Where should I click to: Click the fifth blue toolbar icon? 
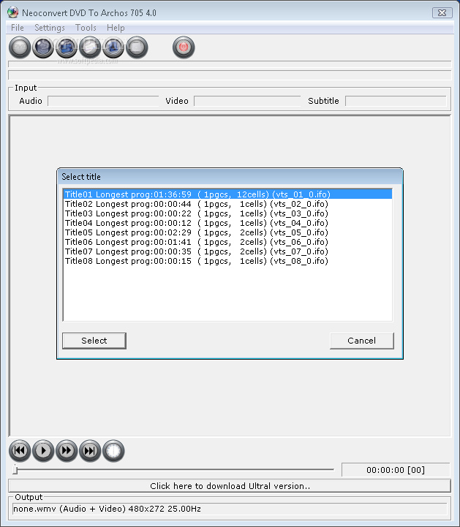point(113,48)
